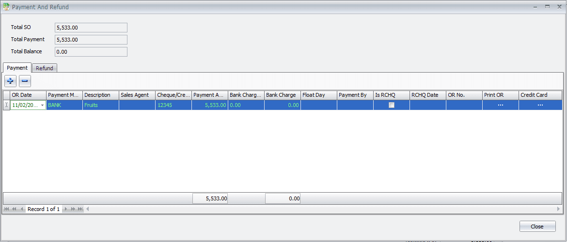The image size is (567, 242).
Task: Click the previous record navigator arrow
Action: click(x=22, y=209)
